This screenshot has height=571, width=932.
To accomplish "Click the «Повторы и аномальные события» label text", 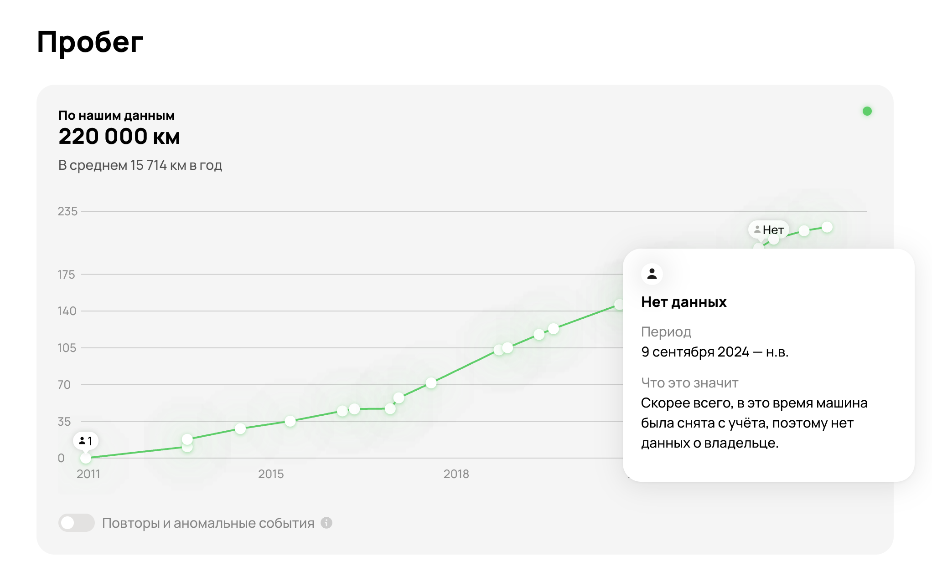I will pos(208,523).
